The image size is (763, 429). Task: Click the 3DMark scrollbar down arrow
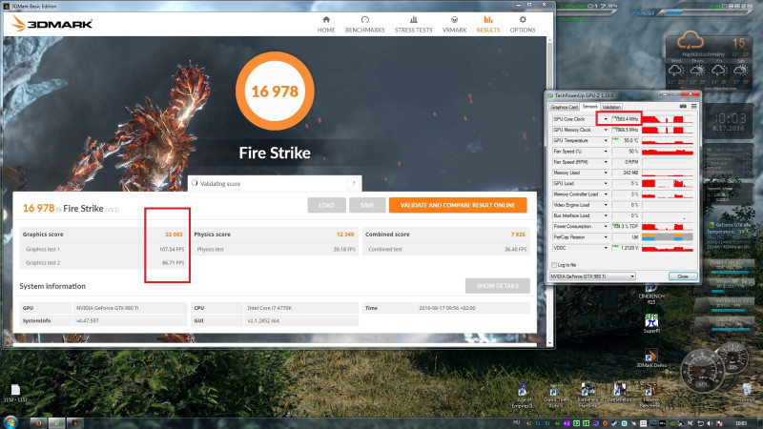point(550,343)
